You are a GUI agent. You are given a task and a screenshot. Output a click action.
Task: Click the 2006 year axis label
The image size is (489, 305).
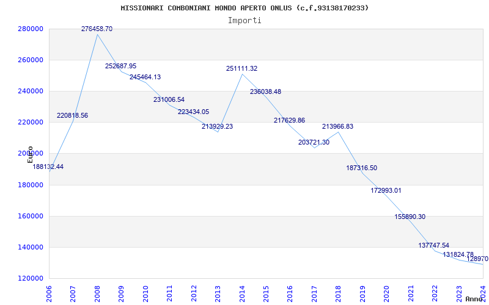pyautogui.click(x=50, y=293)
